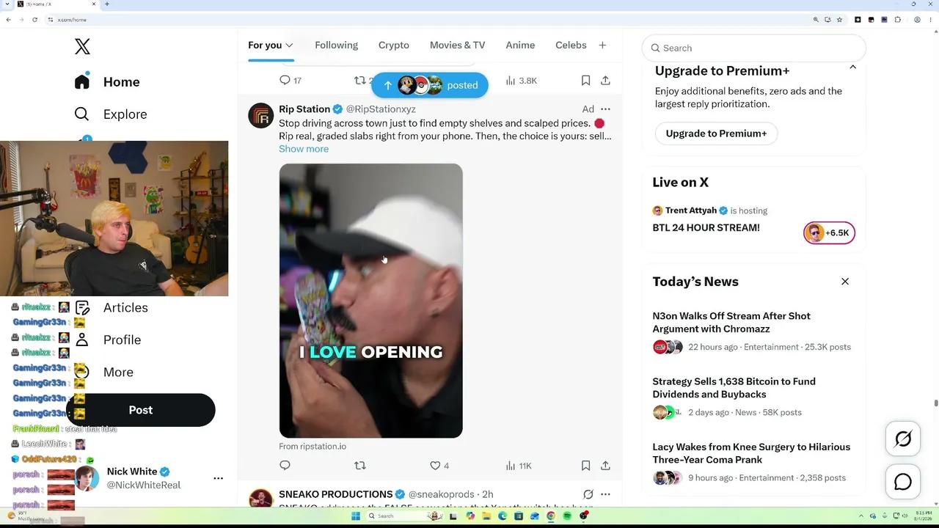Open SNEAKO PRODUCTIONS profile name

(336, 494)
